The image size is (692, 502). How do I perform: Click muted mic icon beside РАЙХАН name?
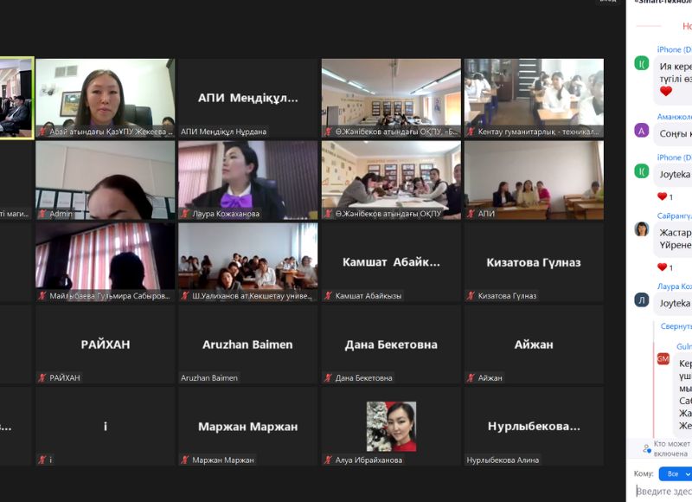pyautogui.click(x=43, y=378)
